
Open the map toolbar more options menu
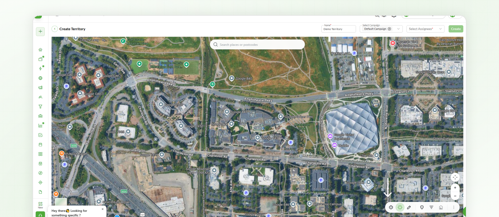point(454,208)
